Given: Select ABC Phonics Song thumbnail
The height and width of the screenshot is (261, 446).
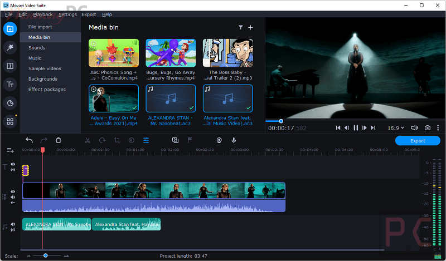Looking at the screenshot, I should [x=114, y=53].
